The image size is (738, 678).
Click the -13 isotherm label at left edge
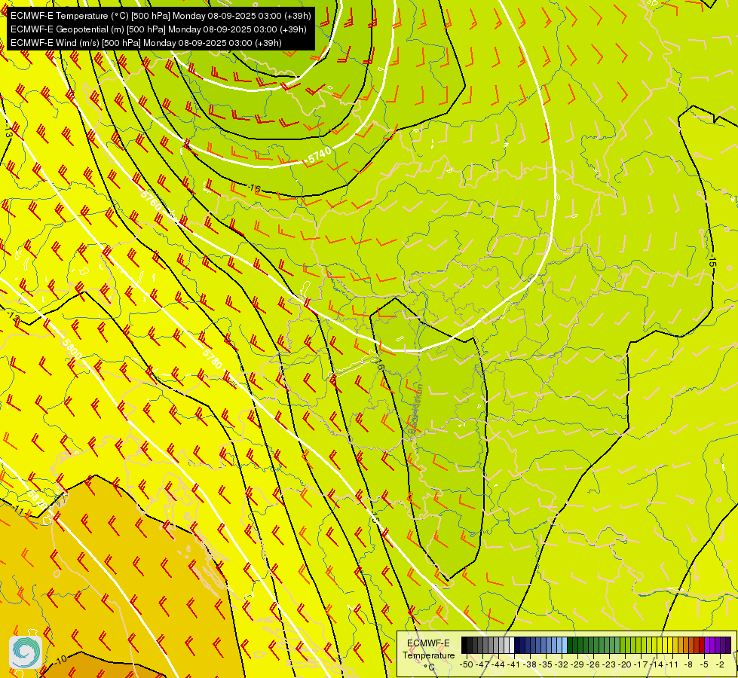tap(8, 130)
